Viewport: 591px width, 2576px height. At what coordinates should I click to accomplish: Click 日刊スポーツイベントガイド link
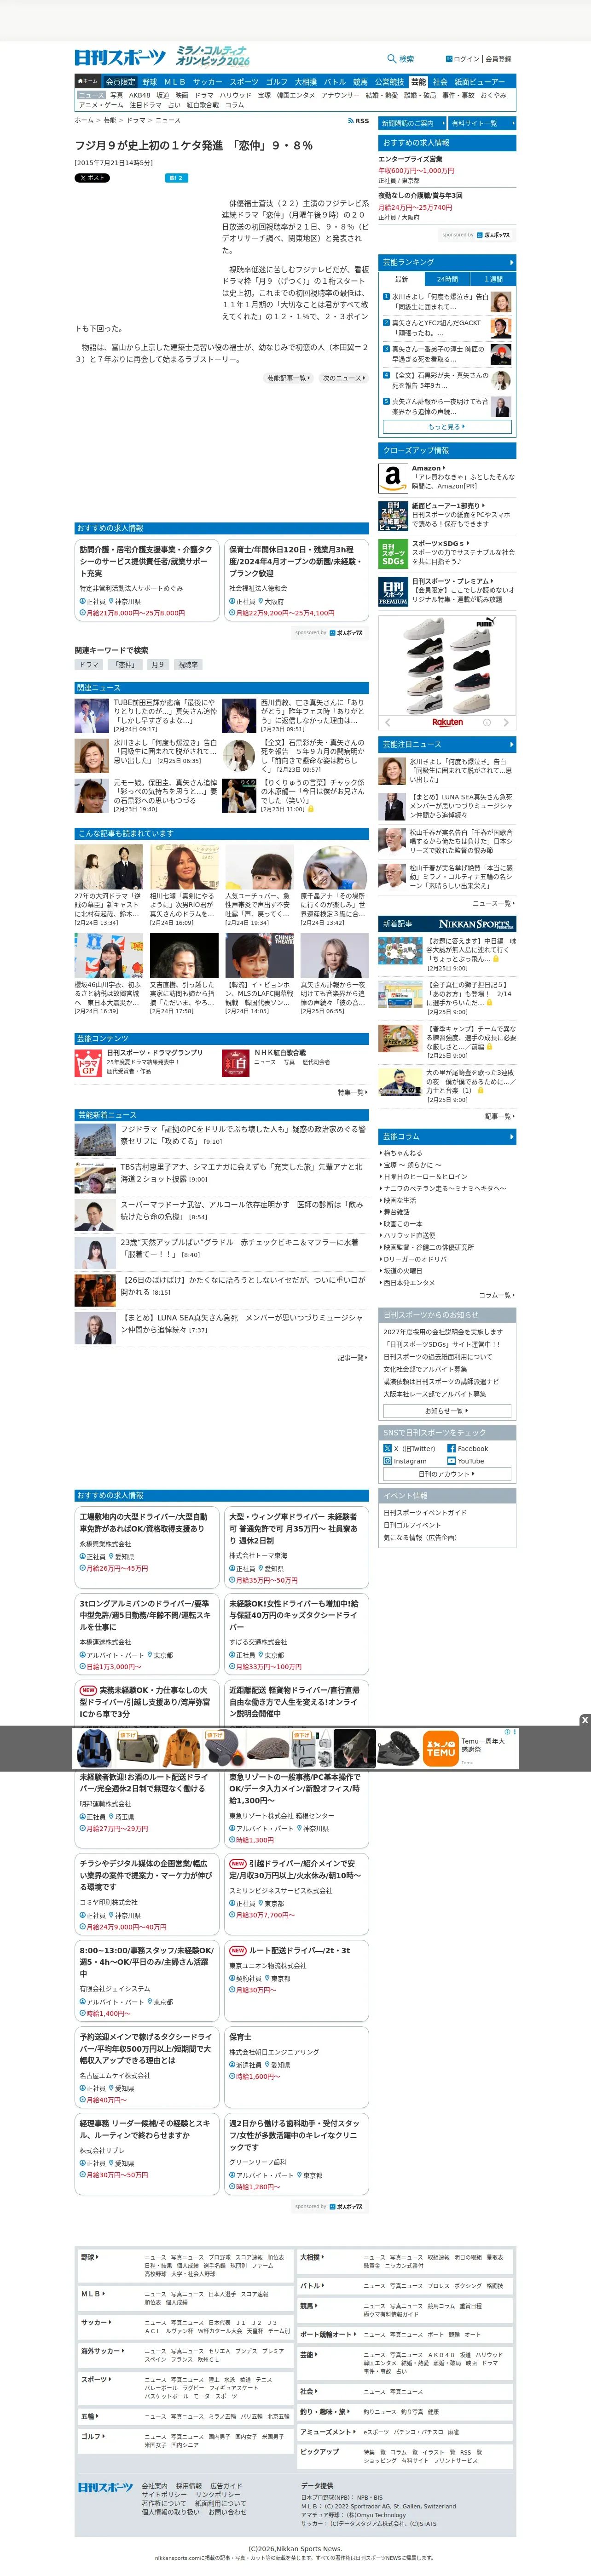(x=425, y=1513)
